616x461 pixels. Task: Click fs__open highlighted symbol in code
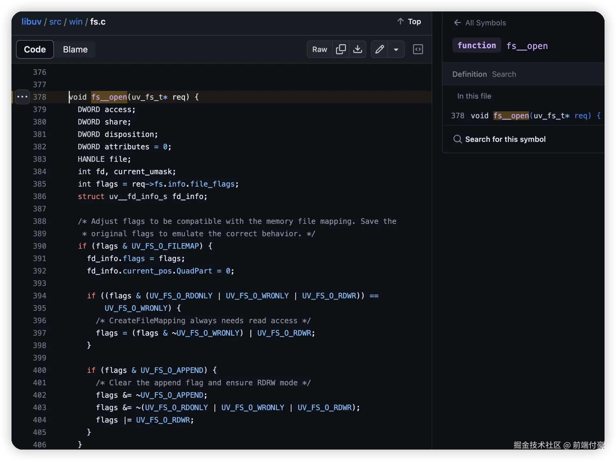tap(109, 97)
